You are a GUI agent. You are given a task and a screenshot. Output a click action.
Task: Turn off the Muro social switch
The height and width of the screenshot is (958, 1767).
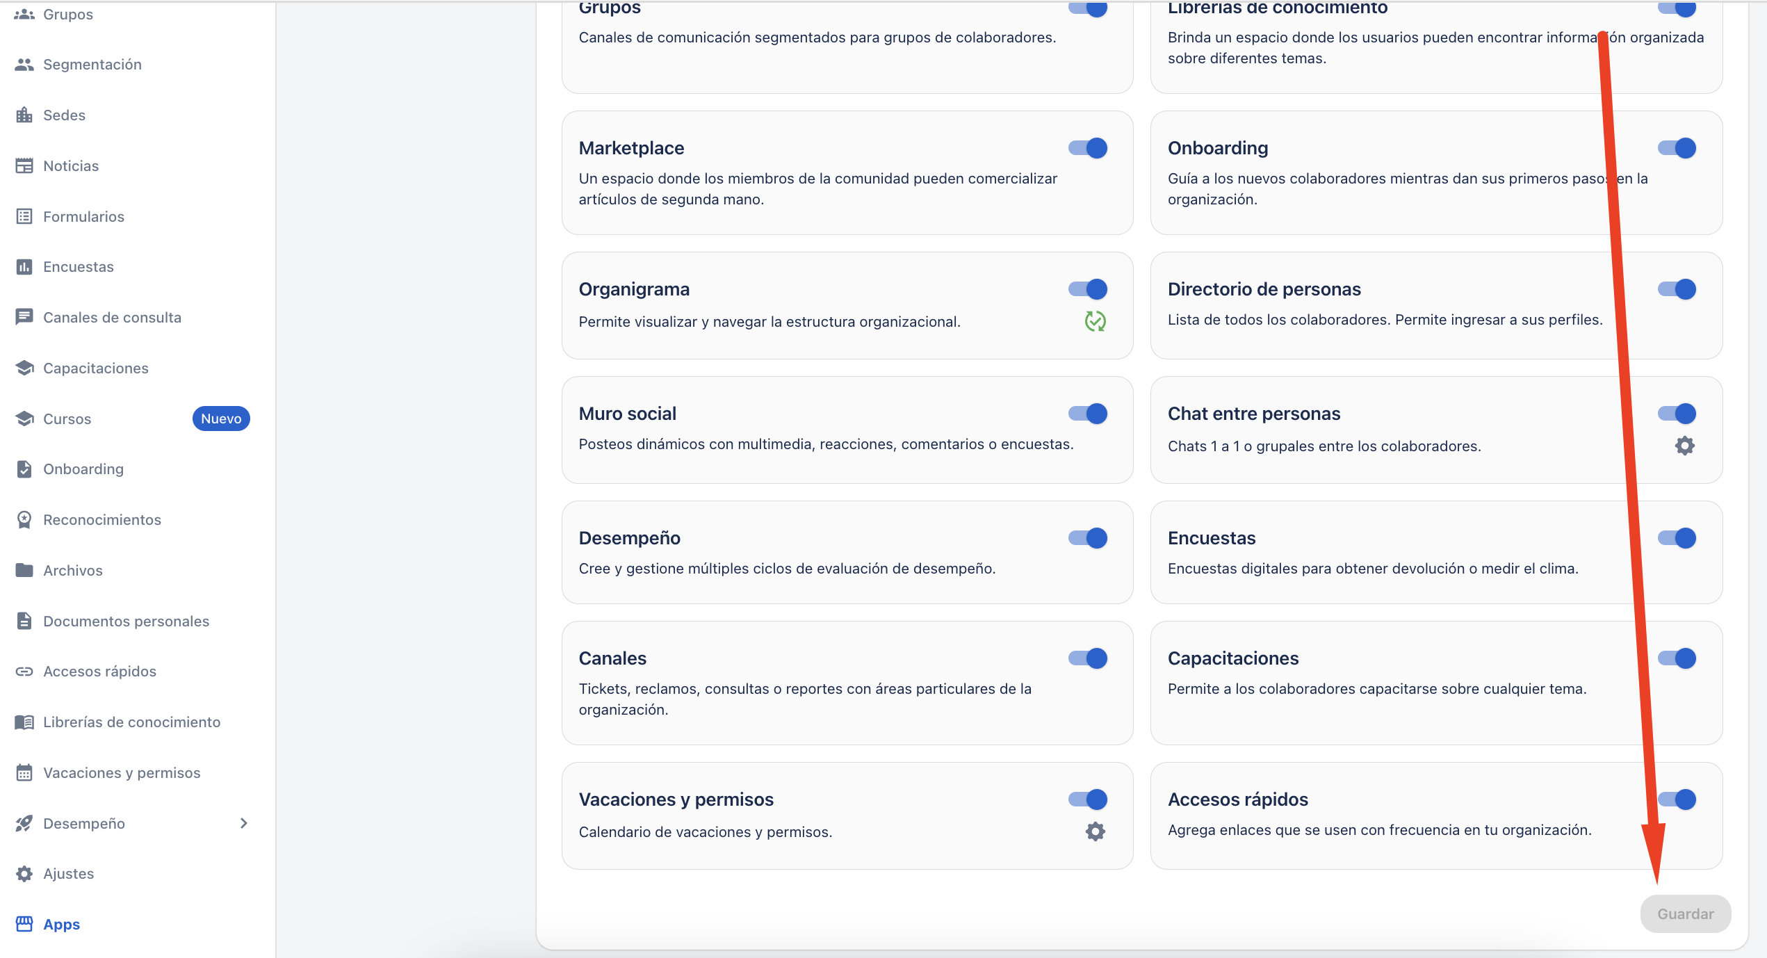1088,414
